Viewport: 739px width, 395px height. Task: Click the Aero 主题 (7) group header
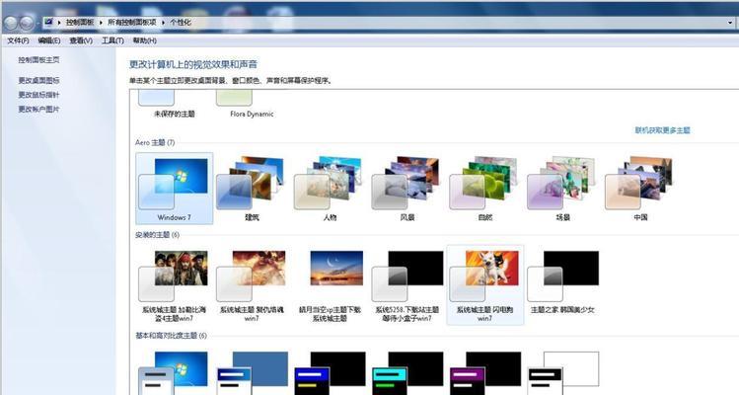pyautogui.click(x=155, y=142)
